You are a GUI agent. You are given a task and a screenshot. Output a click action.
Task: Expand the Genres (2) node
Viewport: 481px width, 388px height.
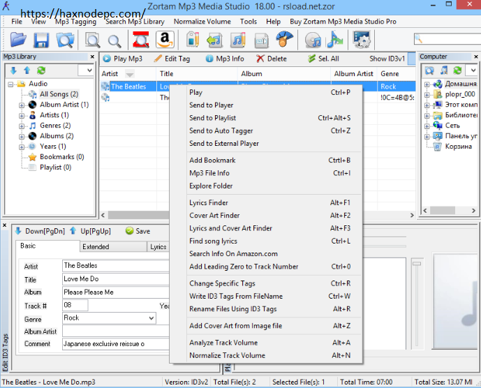pyautogui.click(x=22, y=126)
